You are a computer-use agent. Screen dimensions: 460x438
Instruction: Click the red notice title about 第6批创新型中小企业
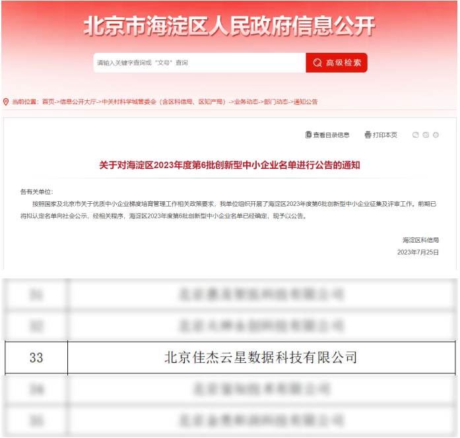tap(230, 166)
